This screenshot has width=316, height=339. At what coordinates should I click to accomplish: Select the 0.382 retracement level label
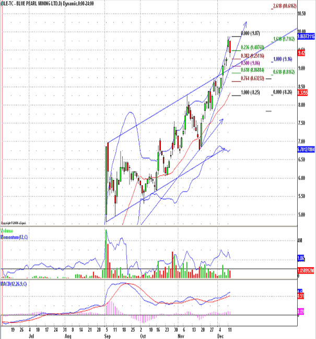point(252,56)
